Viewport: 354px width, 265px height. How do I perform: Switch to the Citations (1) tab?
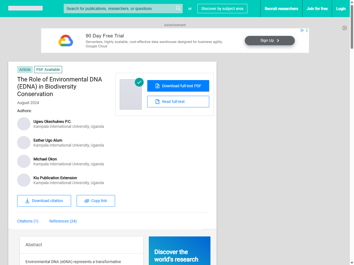28,221
